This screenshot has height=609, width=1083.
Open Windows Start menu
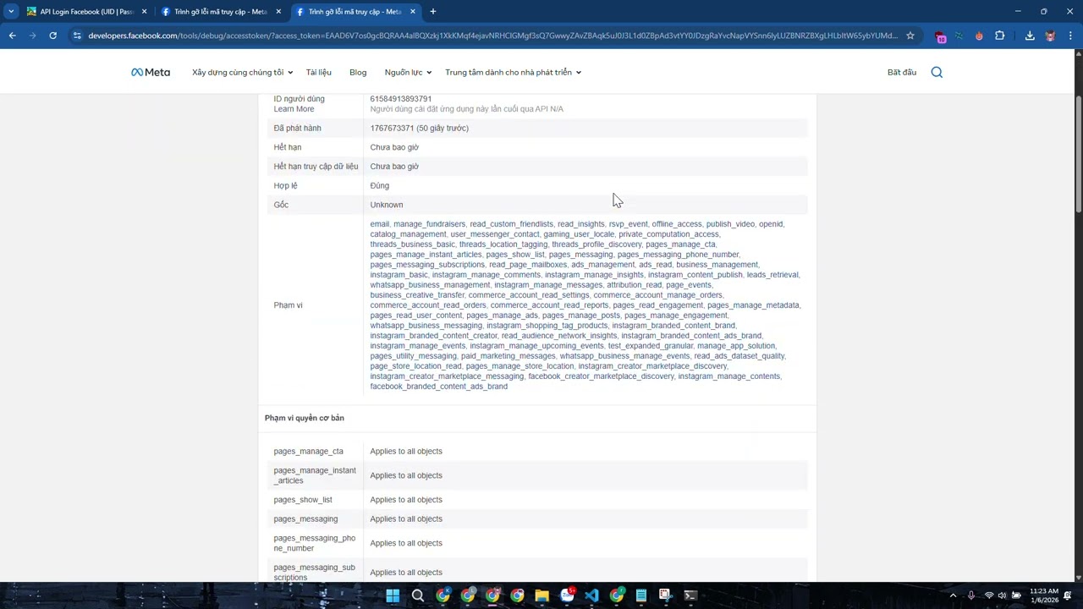click(393, 595)
